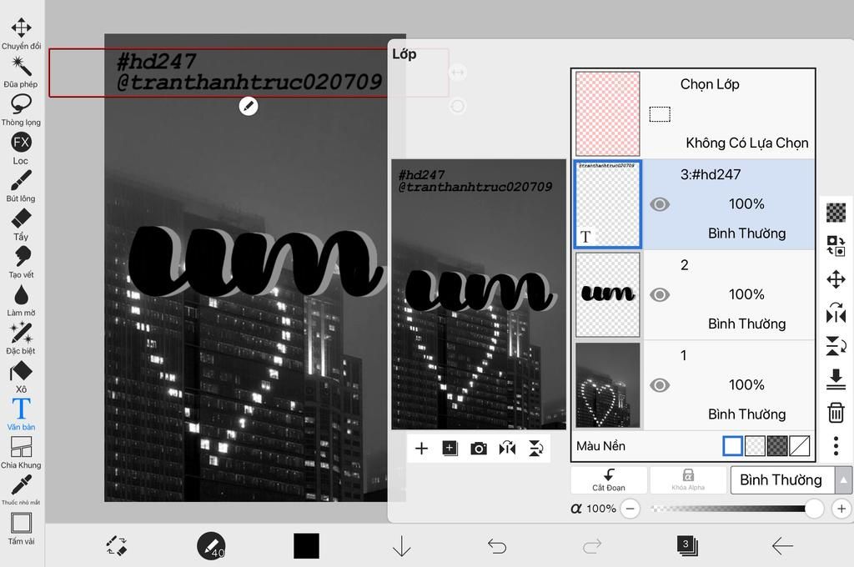
Task: Tap the move layer icon in right sidebar
Action: click(836, 279)
